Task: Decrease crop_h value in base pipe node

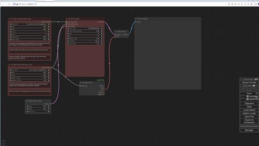Action: click(x=11, y=34)
